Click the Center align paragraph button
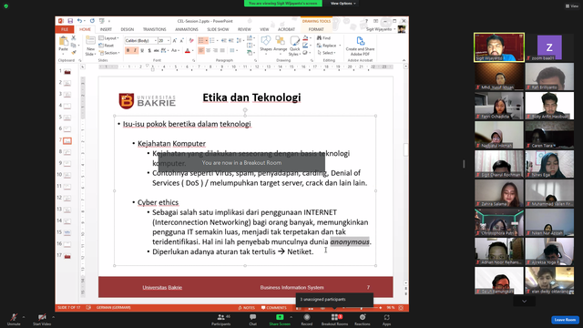This screenshot has width=583, height=328. pyautogui.click(x=209, y=51)
